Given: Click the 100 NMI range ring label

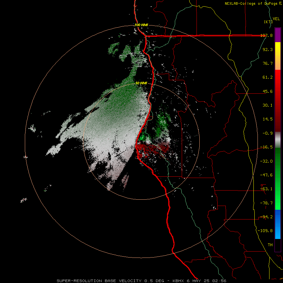Looking at the screenshot, I should click(141, 25).
